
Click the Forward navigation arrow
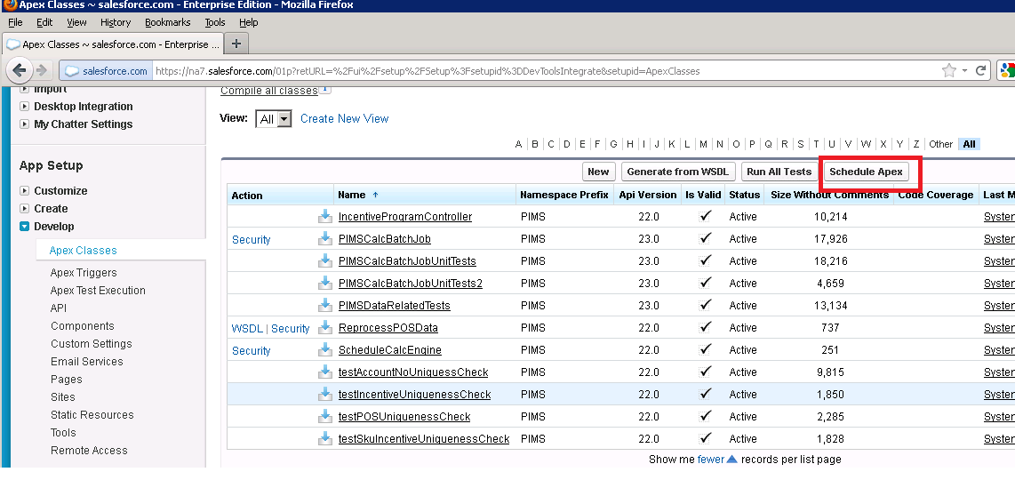tap(42, 70)
